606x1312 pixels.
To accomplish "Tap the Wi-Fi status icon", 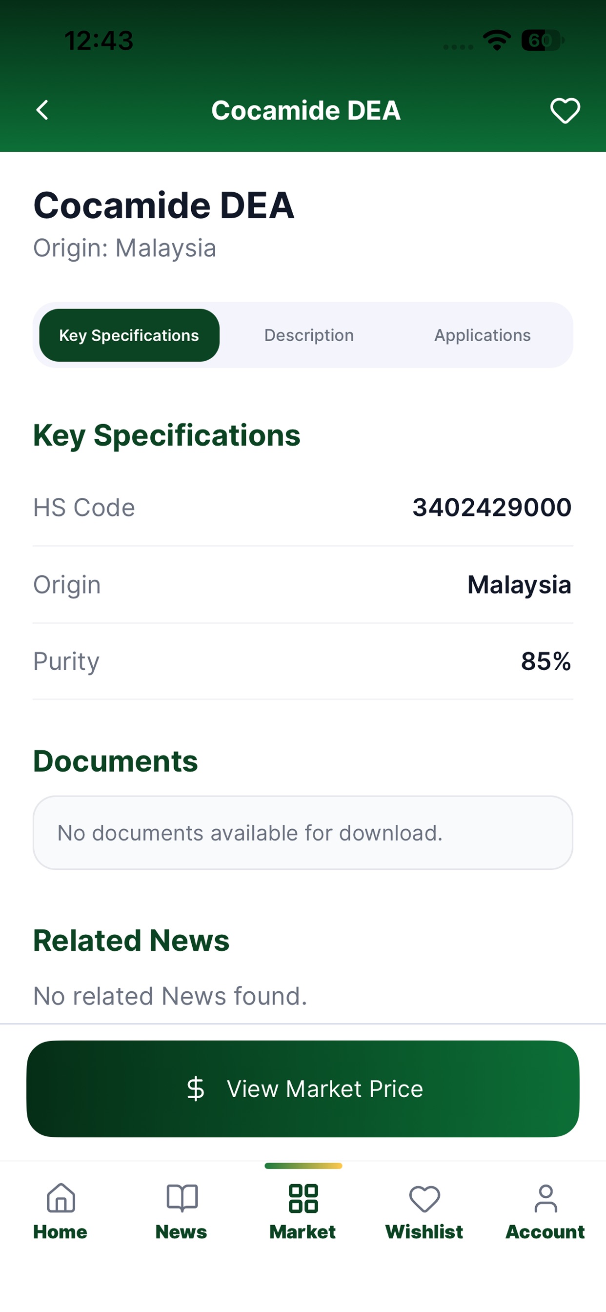I will pyautogui.click(x=497, y=40).
